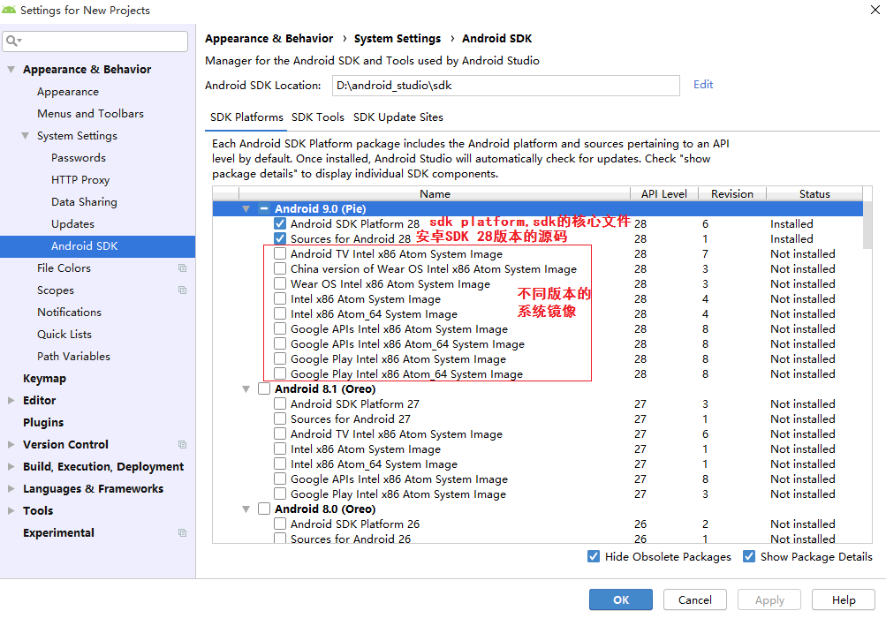This screenshot has height=618, width=886.
Task: Expand the Tools section
Action: (11, 510)
